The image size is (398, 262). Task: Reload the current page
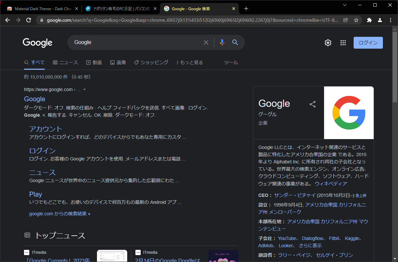(29, 20)
